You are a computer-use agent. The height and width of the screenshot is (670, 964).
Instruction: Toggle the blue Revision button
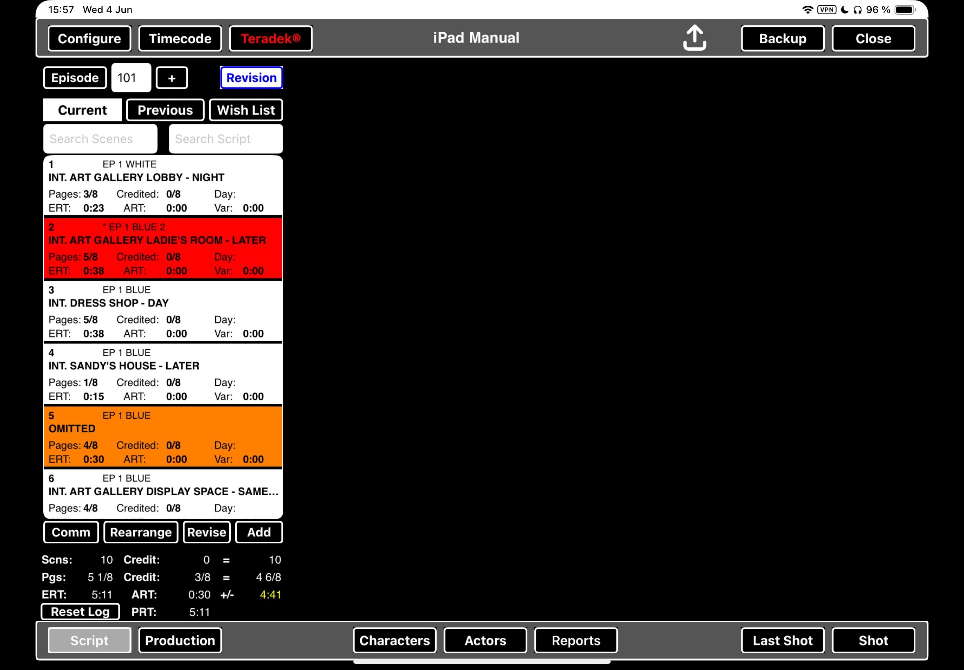tap(251, 78)
